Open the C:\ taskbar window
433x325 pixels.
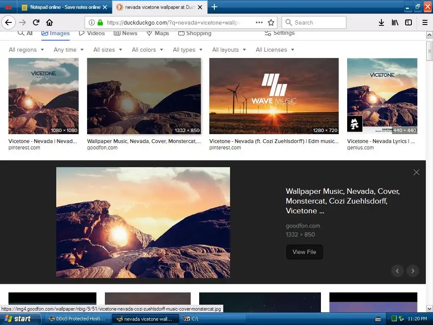coord(213,319)
